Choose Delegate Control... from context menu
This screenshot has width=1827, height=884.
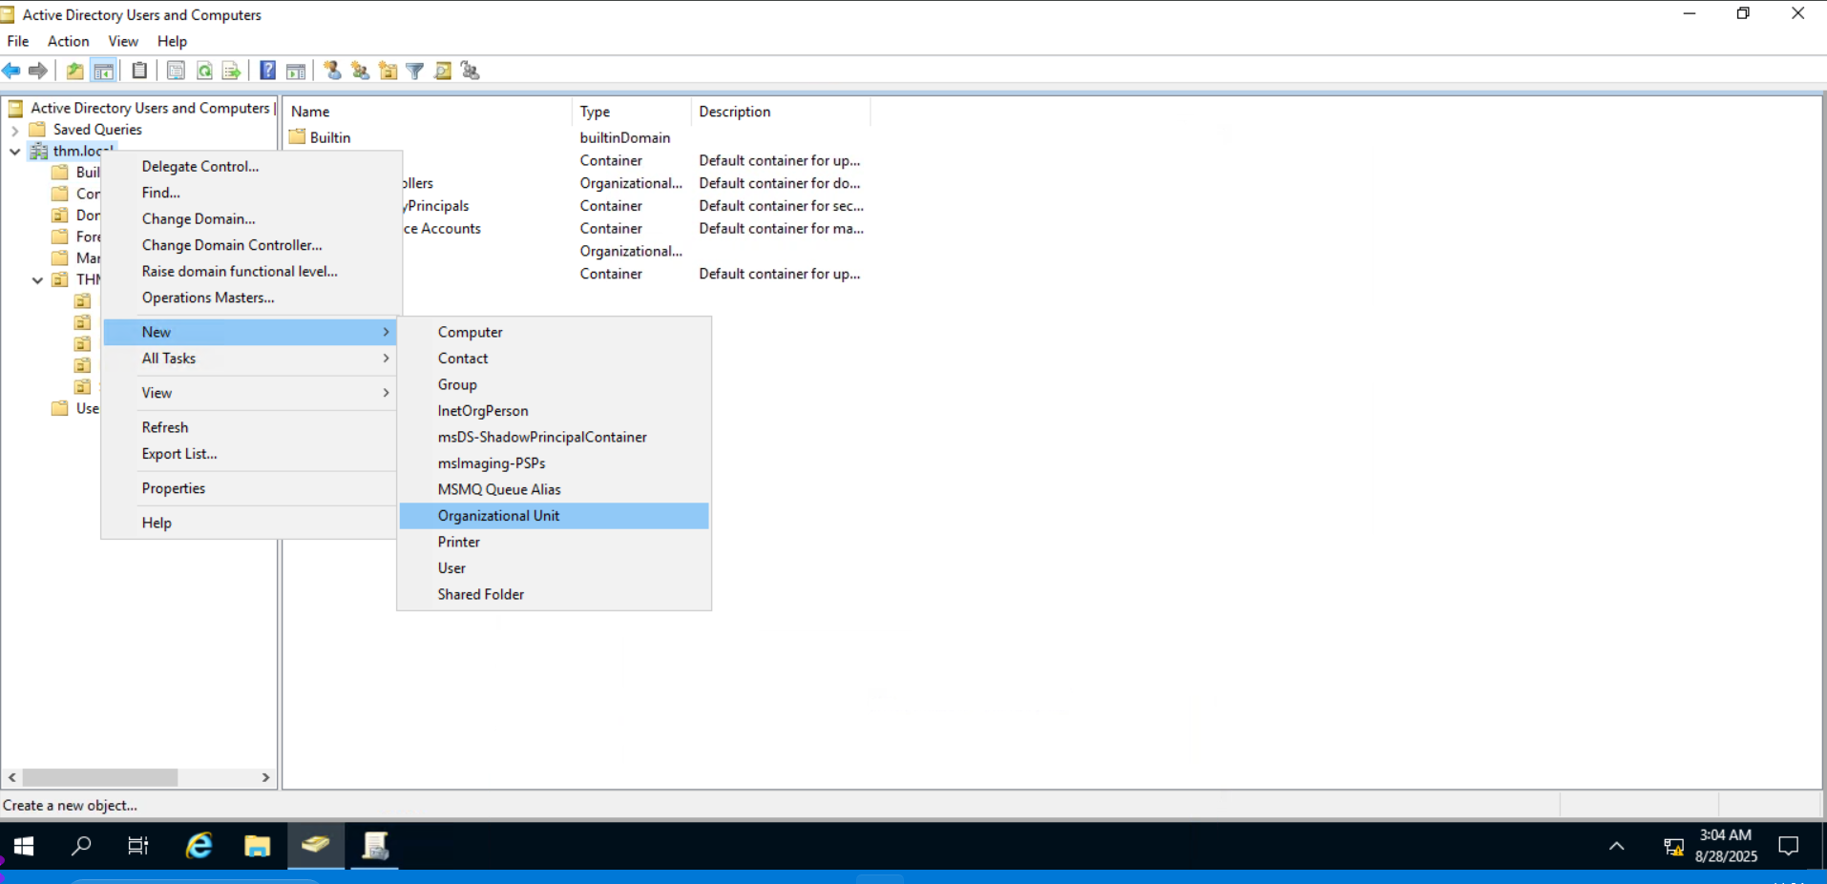tap(249, 166)
